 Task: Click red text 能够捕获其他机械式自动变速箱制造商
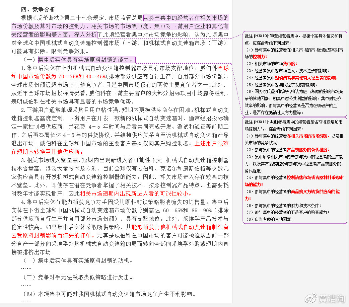(x=180, y=227)
